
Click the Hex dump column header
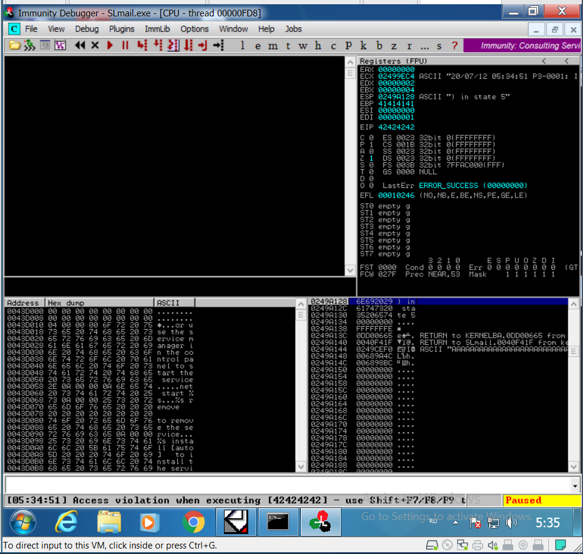[x=99, y=302]
